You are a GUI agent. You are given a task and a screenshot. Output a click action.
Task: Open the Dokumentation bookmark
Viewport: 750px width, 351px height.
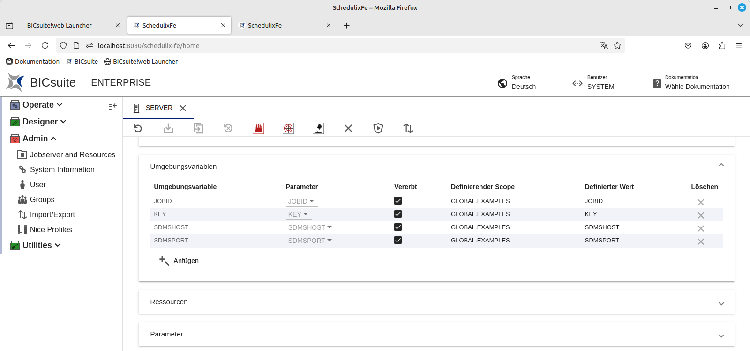coord(33,61)
